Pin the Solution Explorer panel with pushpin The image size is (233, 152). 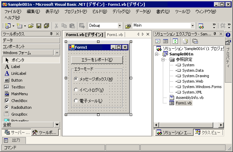tap(215, 34)
